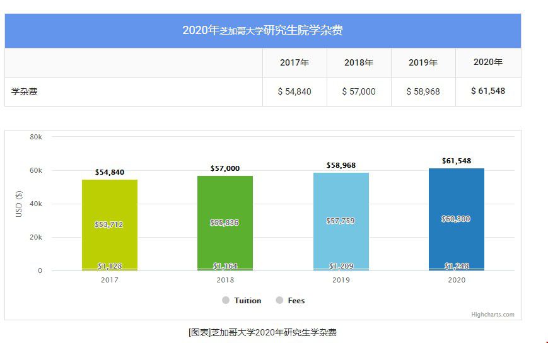Click the USD ($) axis title
Image resolution: width=548 pixels, height=343 pixels.
point(18,204)
